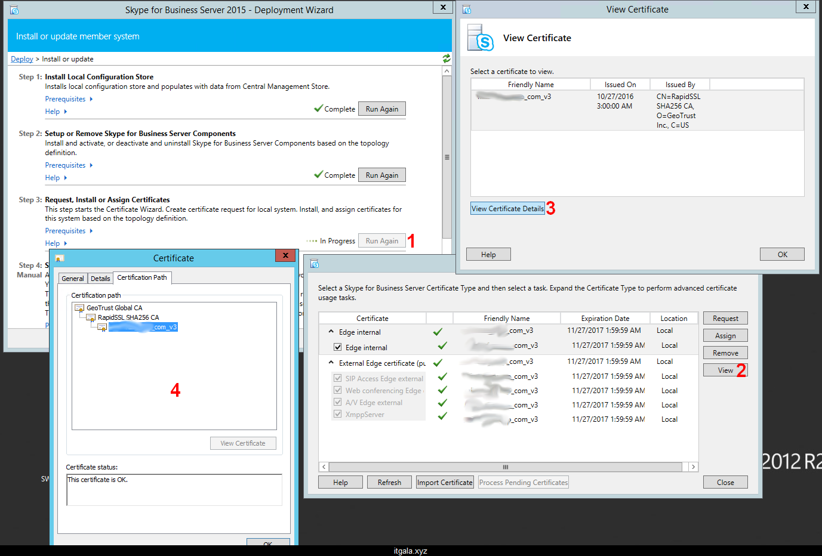Screen dimensions: 822x556
Task: Toggle the Web conferencing Edge checkbox
Action: click(338, 390)
